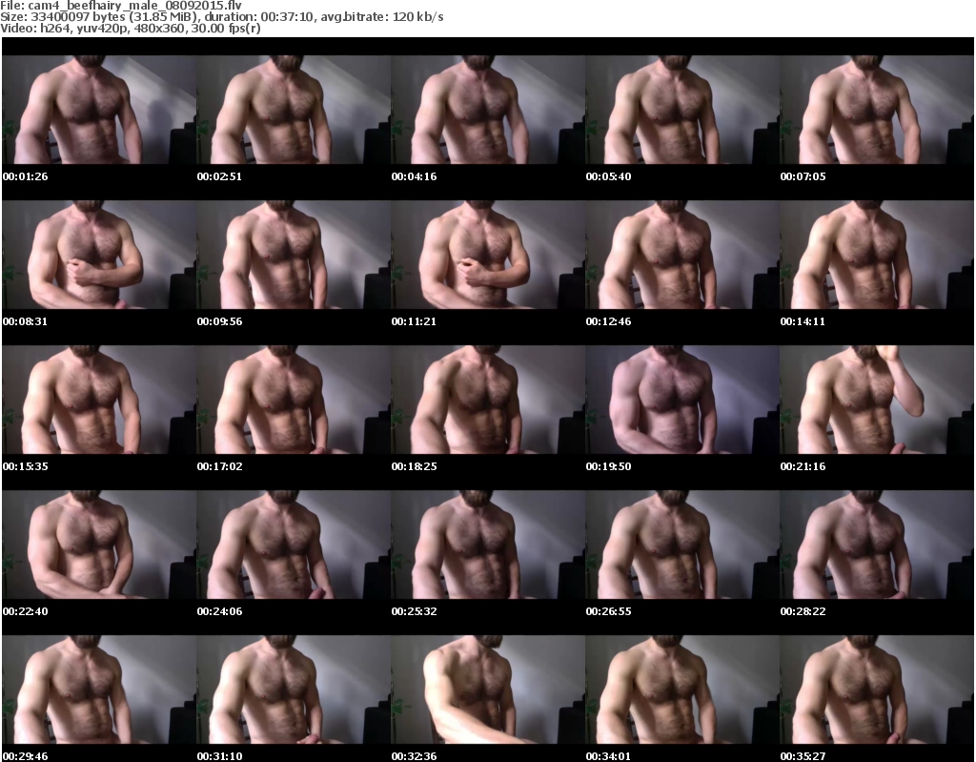The height and width of the screenshot is (762, 976).
Task: Click the 00:21:16 timestamp label
Action: click(803, 466)
